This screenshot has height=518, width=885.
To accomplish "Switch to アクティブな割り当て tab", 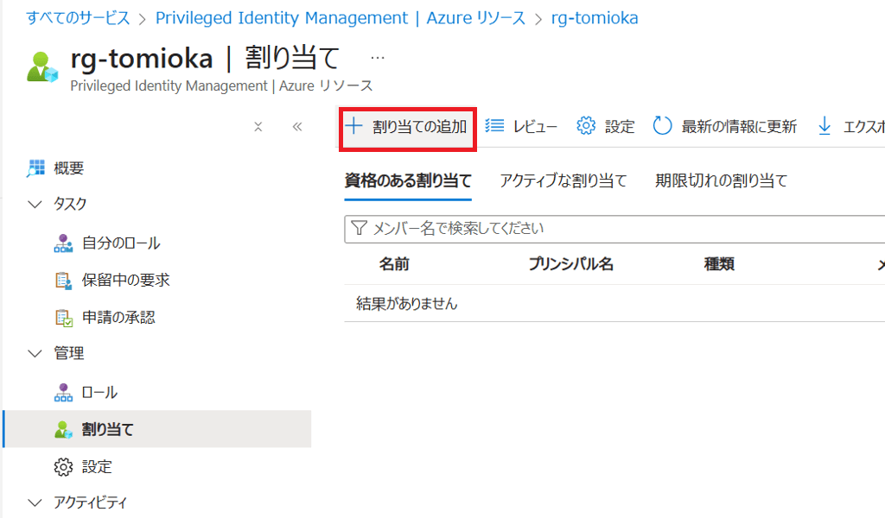I will point(563,180).
